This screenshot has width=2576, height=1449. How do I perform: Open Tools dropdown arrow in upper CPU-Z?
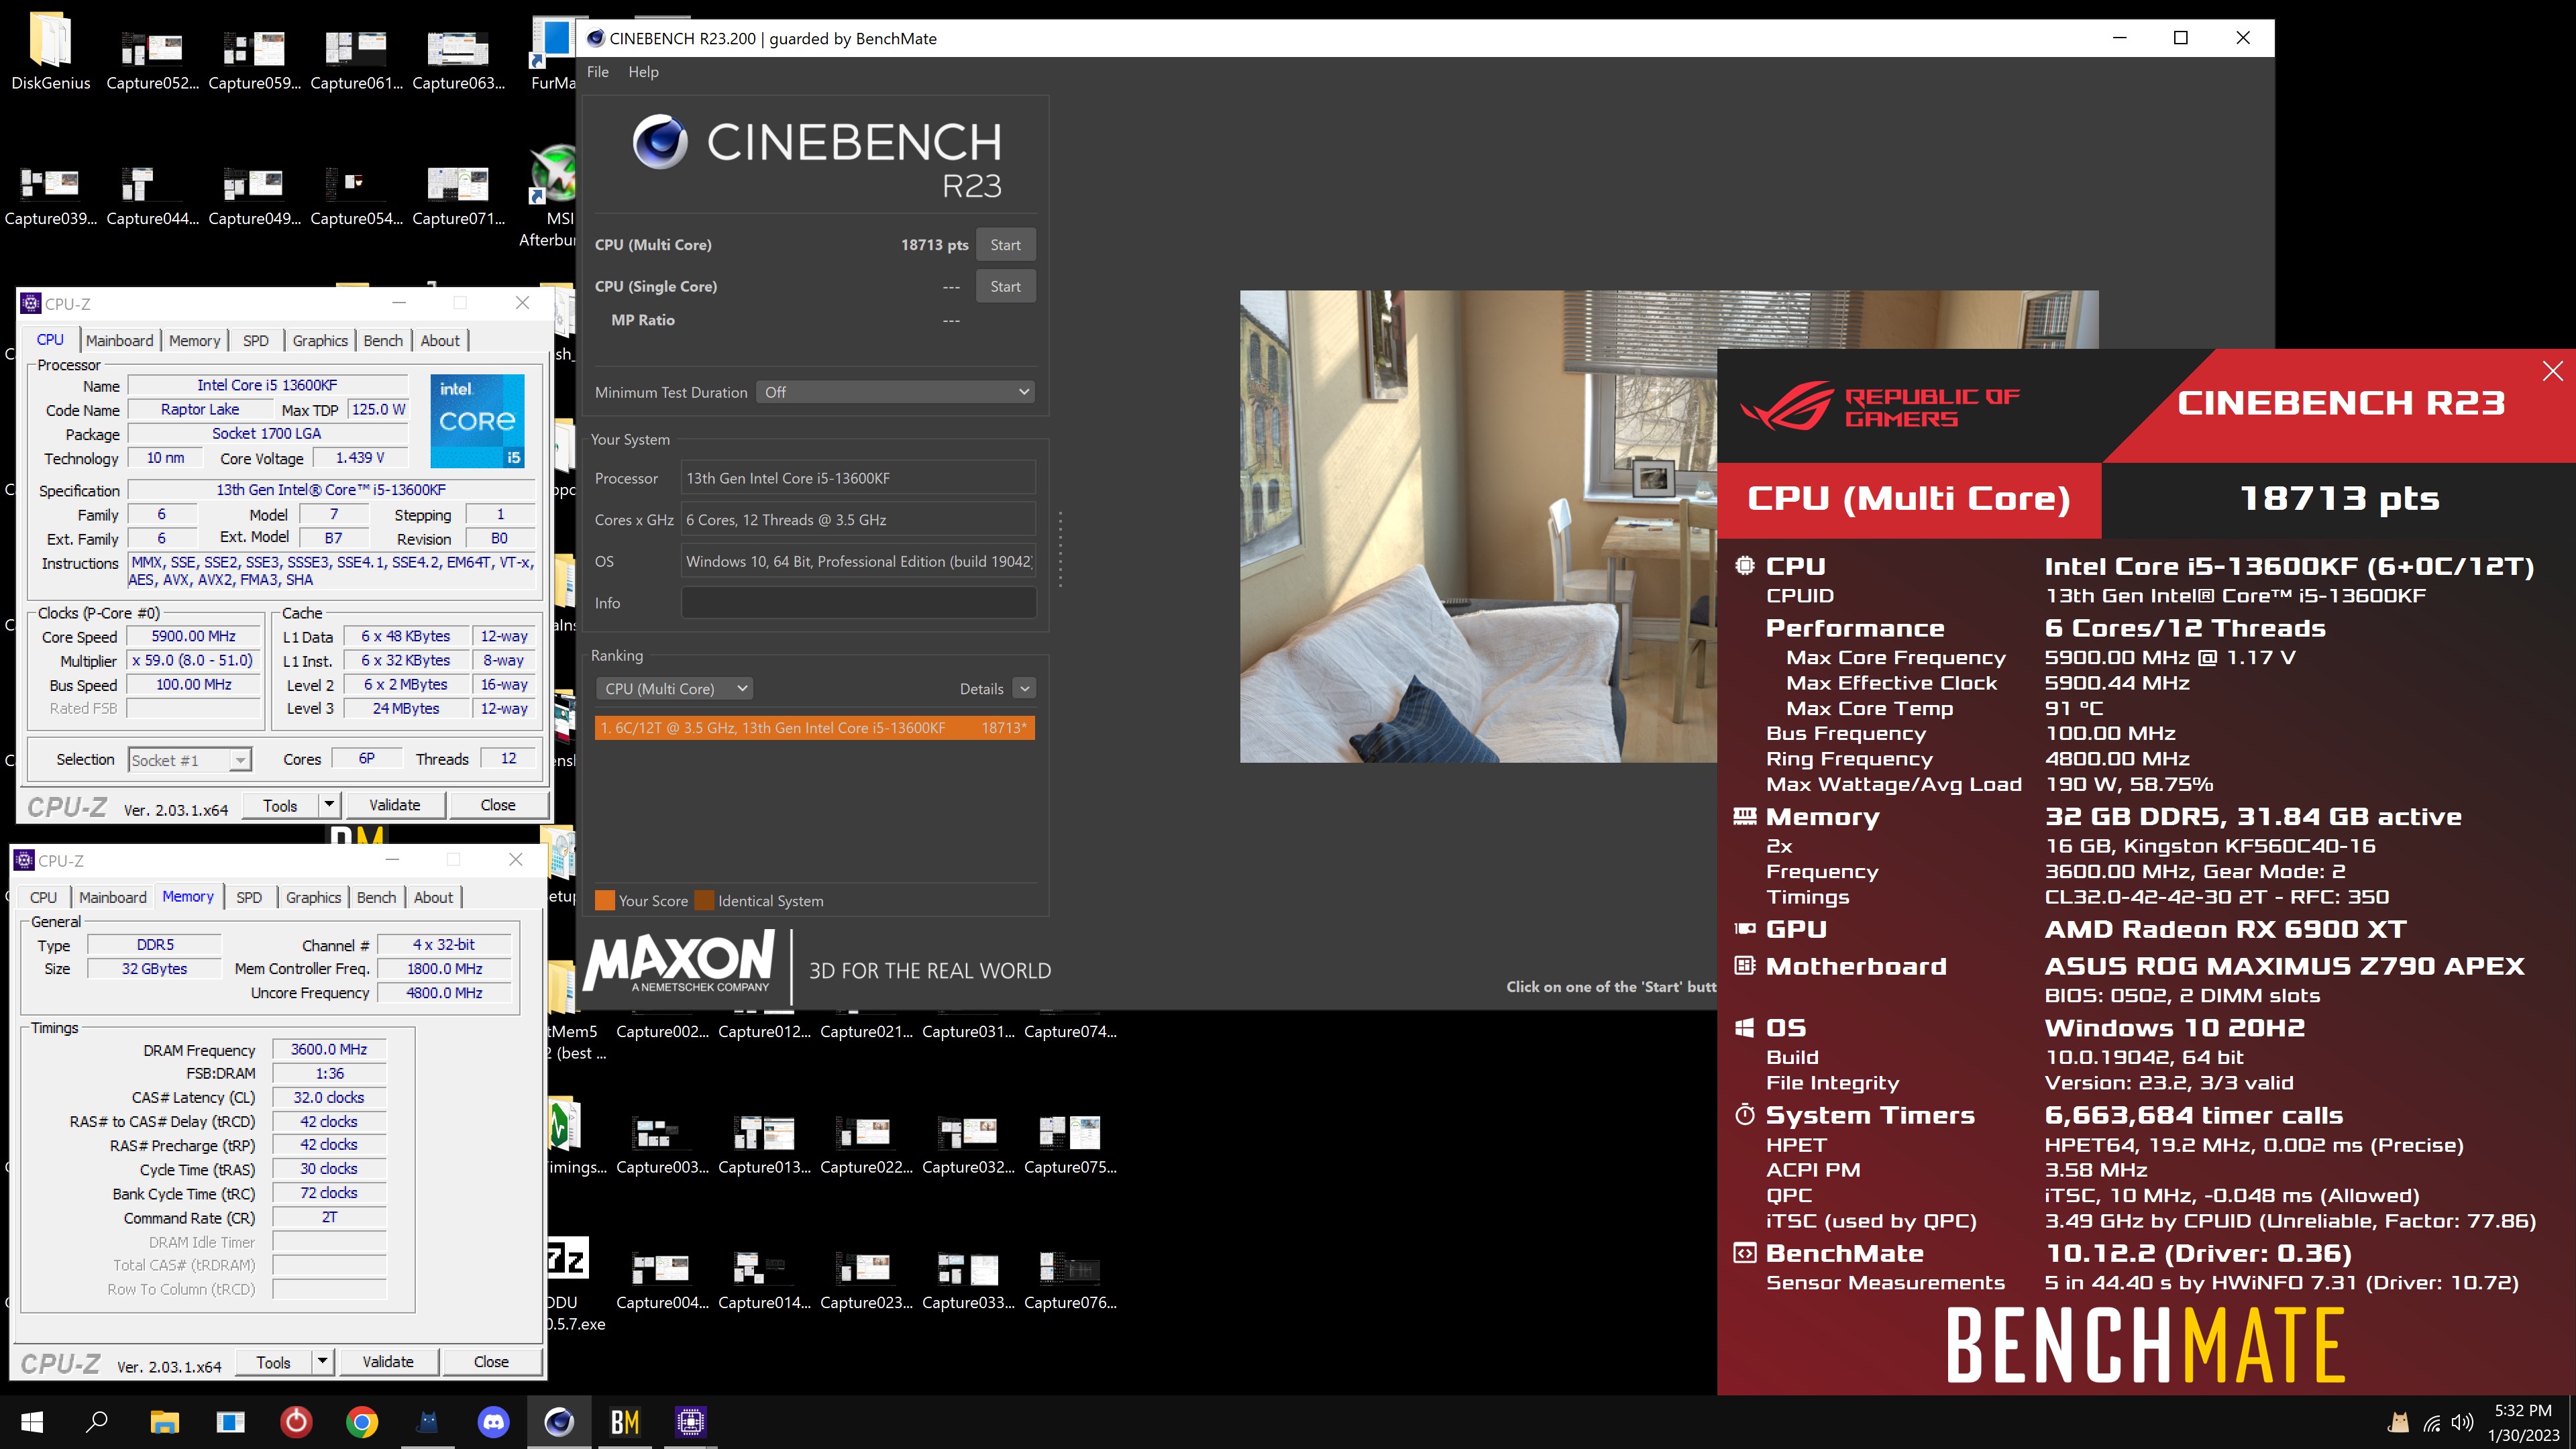[329, 805]
